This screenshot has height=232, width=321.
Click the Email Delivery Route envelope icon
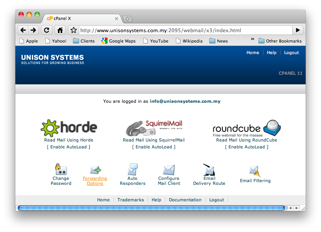pyautogui.click(x=209, y=169)
